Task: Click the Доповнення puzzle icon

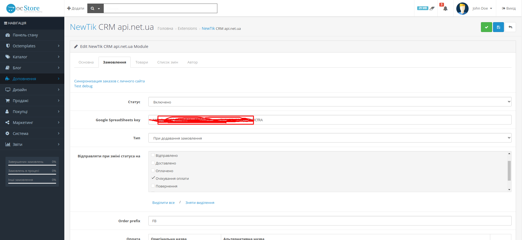Action: 7,79
